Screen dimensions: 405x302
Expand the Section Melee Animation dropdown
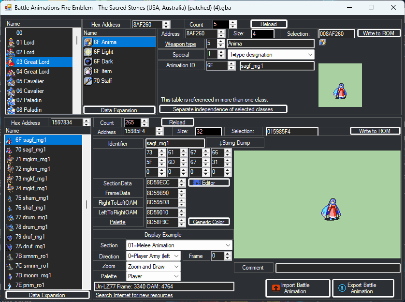pyautogui.click(x=228, y=245)
